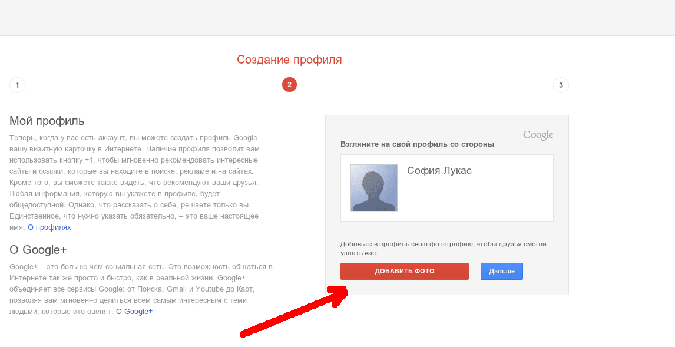675x347 pixels.
Task: Click the blue Дальше button
Action: click(501, 271)
